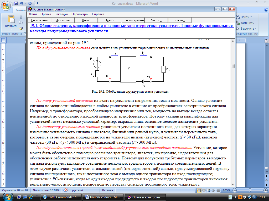
Task: Toggle the Вставка insert mode indicator
Action: [x=107, y=190]
